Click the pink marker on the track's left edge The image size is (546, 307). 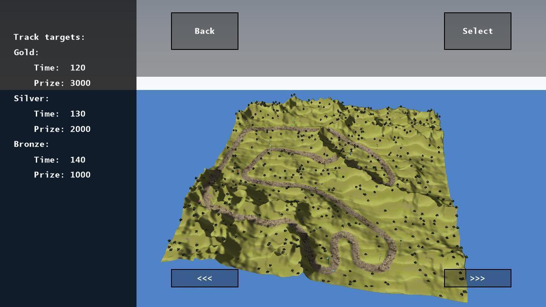click(x=199, y=201)
